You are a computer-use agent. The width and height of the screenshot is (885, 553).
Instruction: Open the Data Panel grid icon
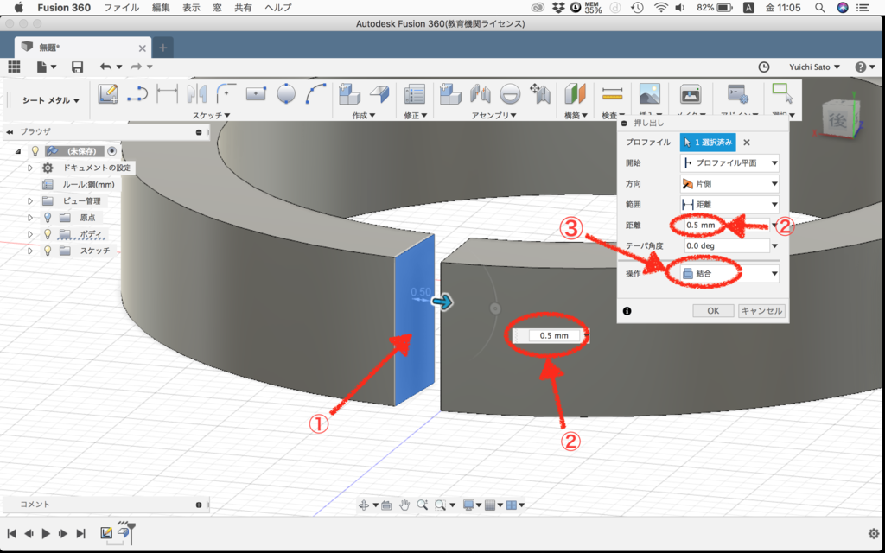click(14, 67)
